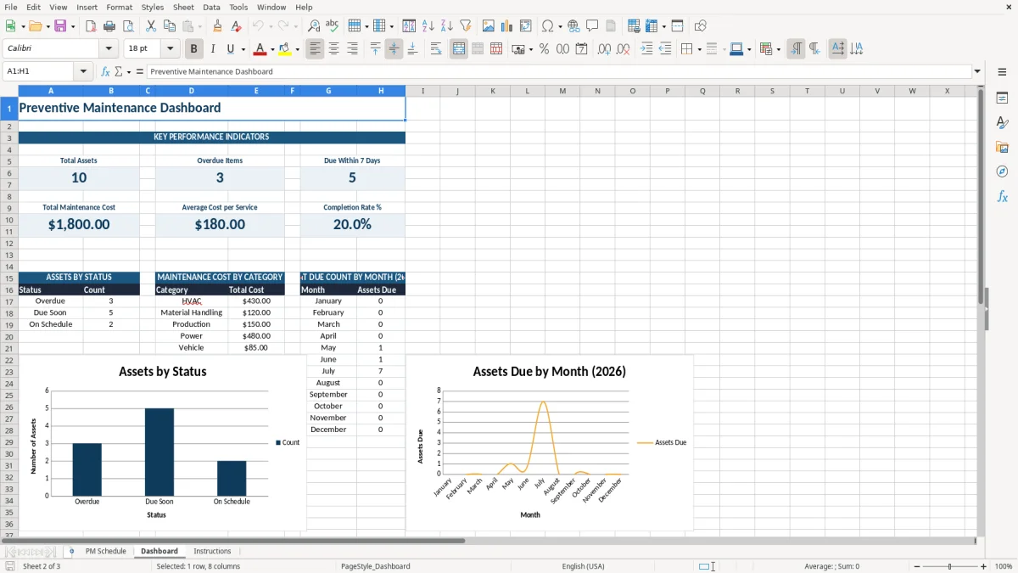The image size is (1018, 573).
Task: Click the Cut scissors icon
Action: pos(151,26)
